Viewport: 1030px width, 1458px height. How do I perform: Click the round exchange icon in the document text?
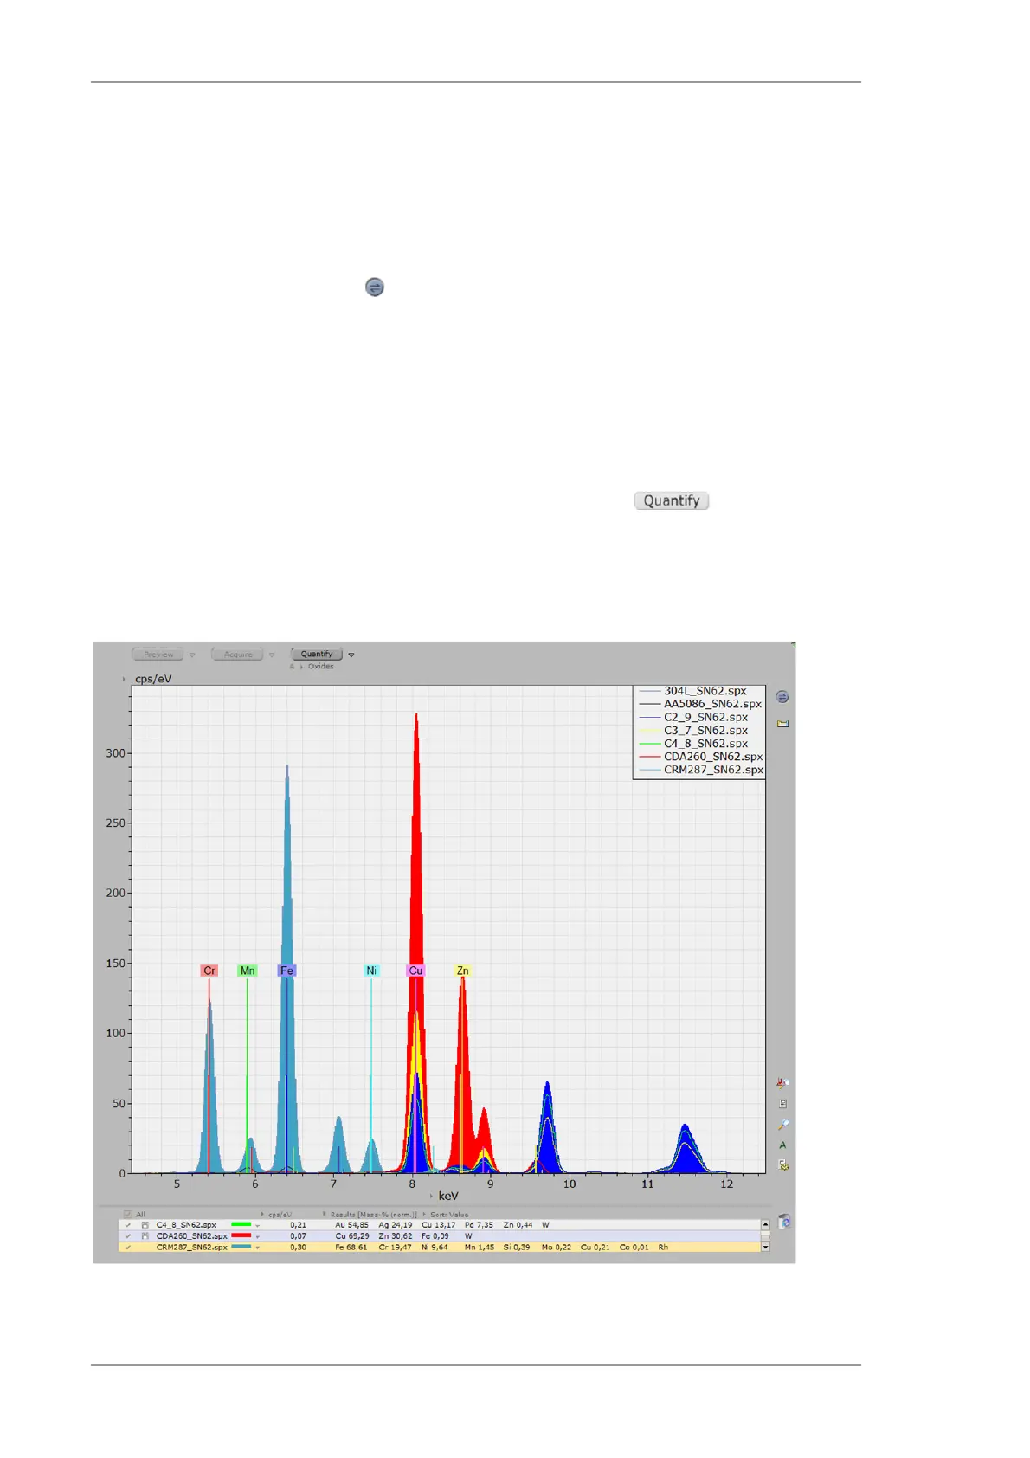tap(374, 287)
